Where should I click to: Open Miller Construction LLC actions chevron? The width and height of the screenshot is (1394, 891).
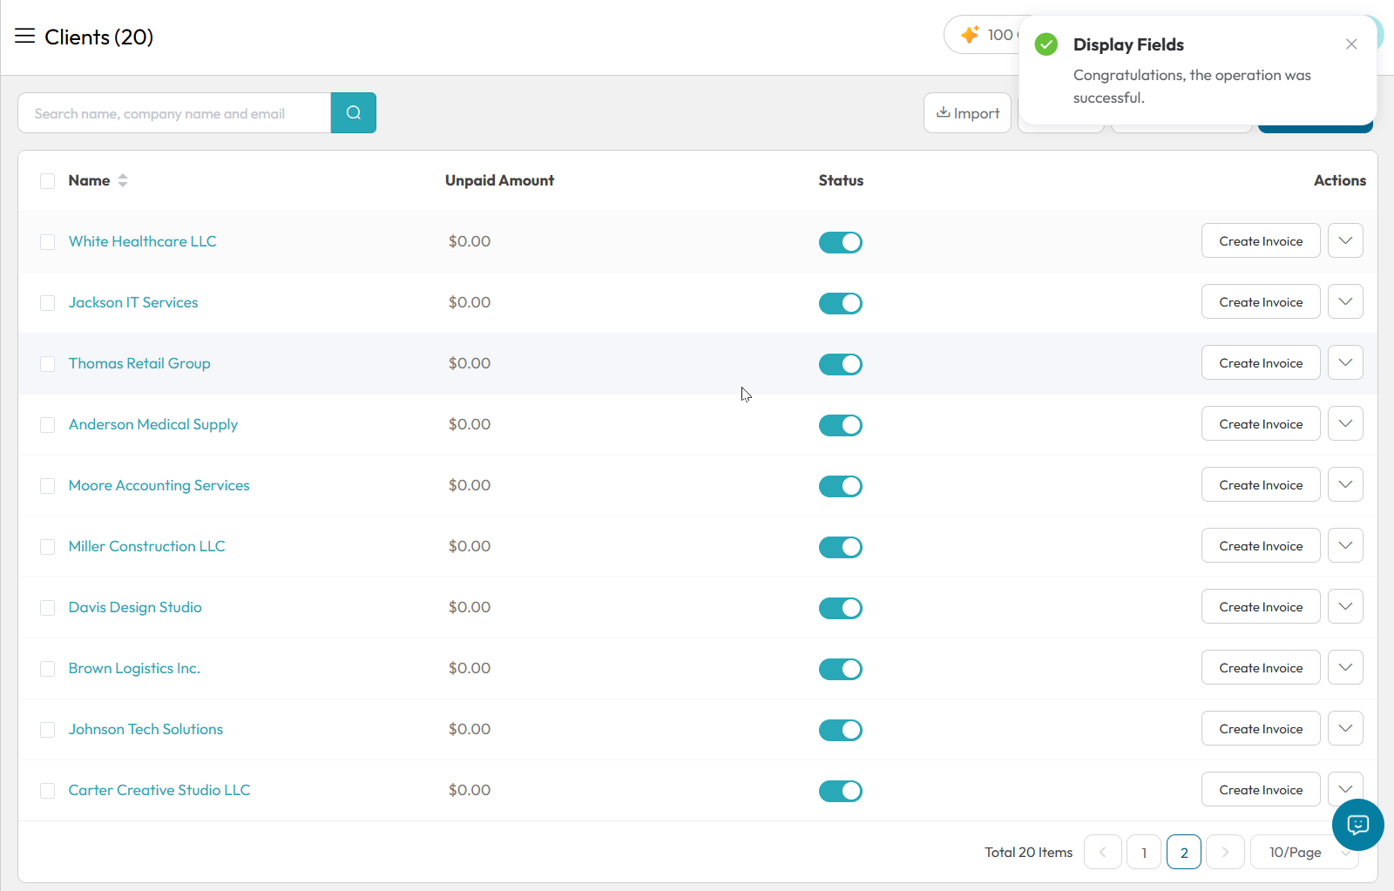[1345, 546]
